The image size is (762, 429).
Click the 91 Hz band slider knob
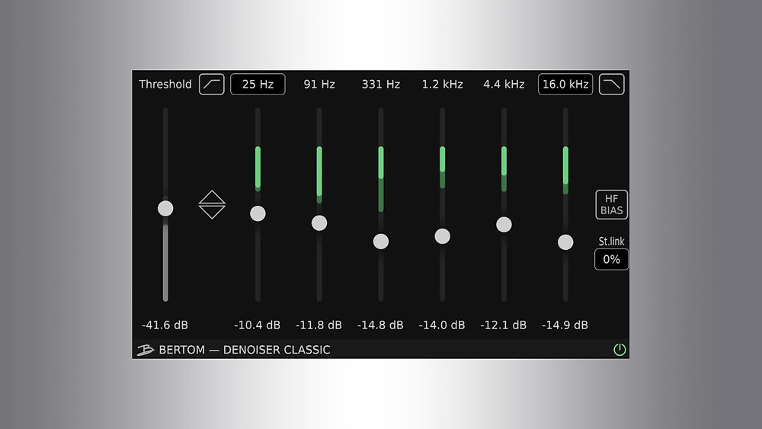click(319, 223)
